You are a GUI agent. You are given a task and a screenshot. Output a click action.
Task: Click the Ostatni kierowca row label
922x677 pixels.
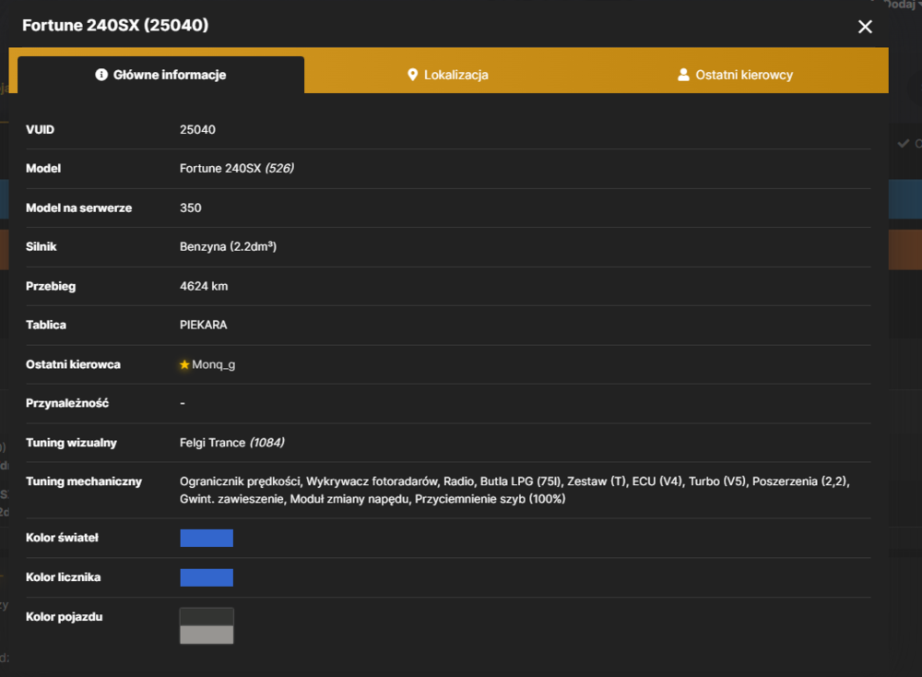(x=73, y=364)
